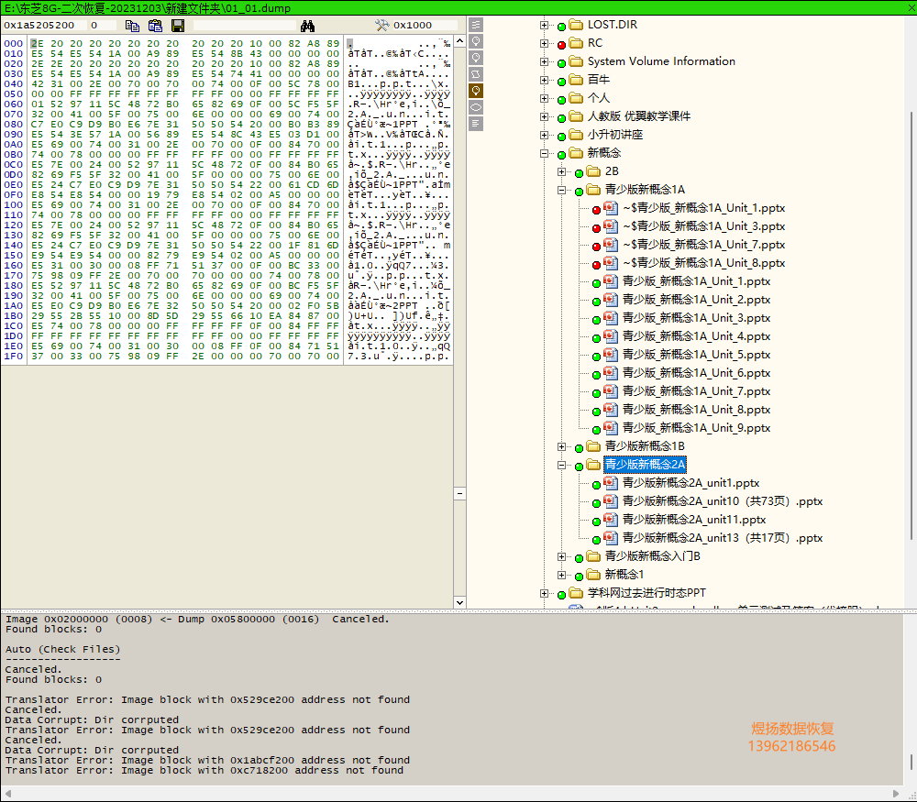Click the offset field showing 0
Image resolution: width=917 pixels, height=802 pixels.
103,25
